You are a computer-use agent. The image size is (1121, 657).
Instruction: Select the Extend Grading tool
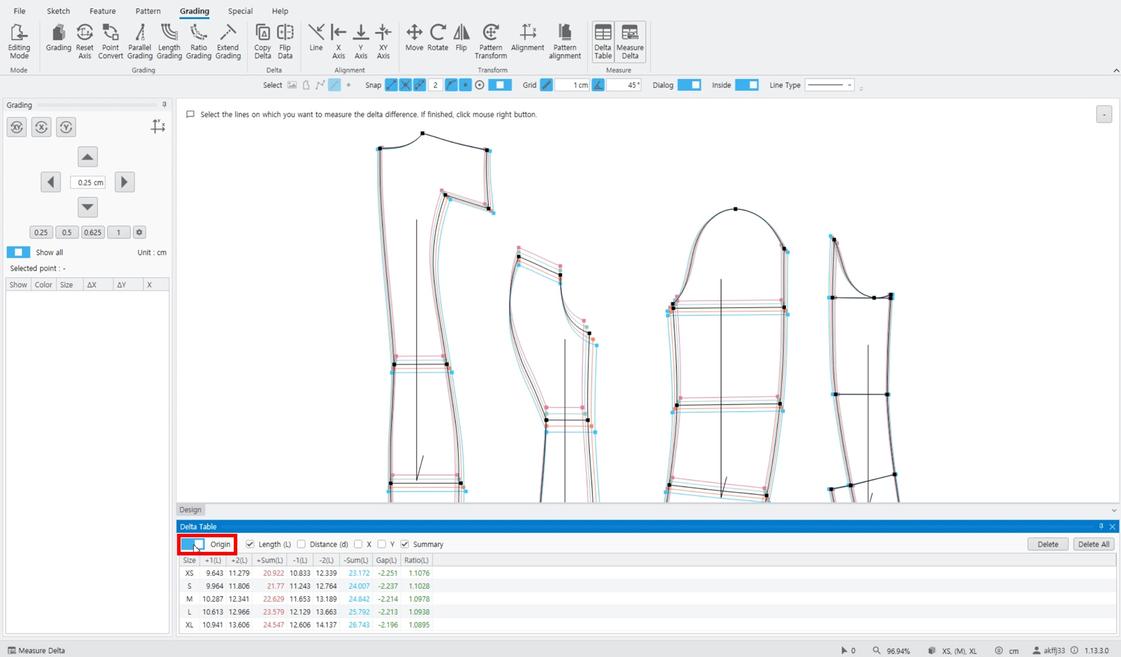[x=228, y=41]
